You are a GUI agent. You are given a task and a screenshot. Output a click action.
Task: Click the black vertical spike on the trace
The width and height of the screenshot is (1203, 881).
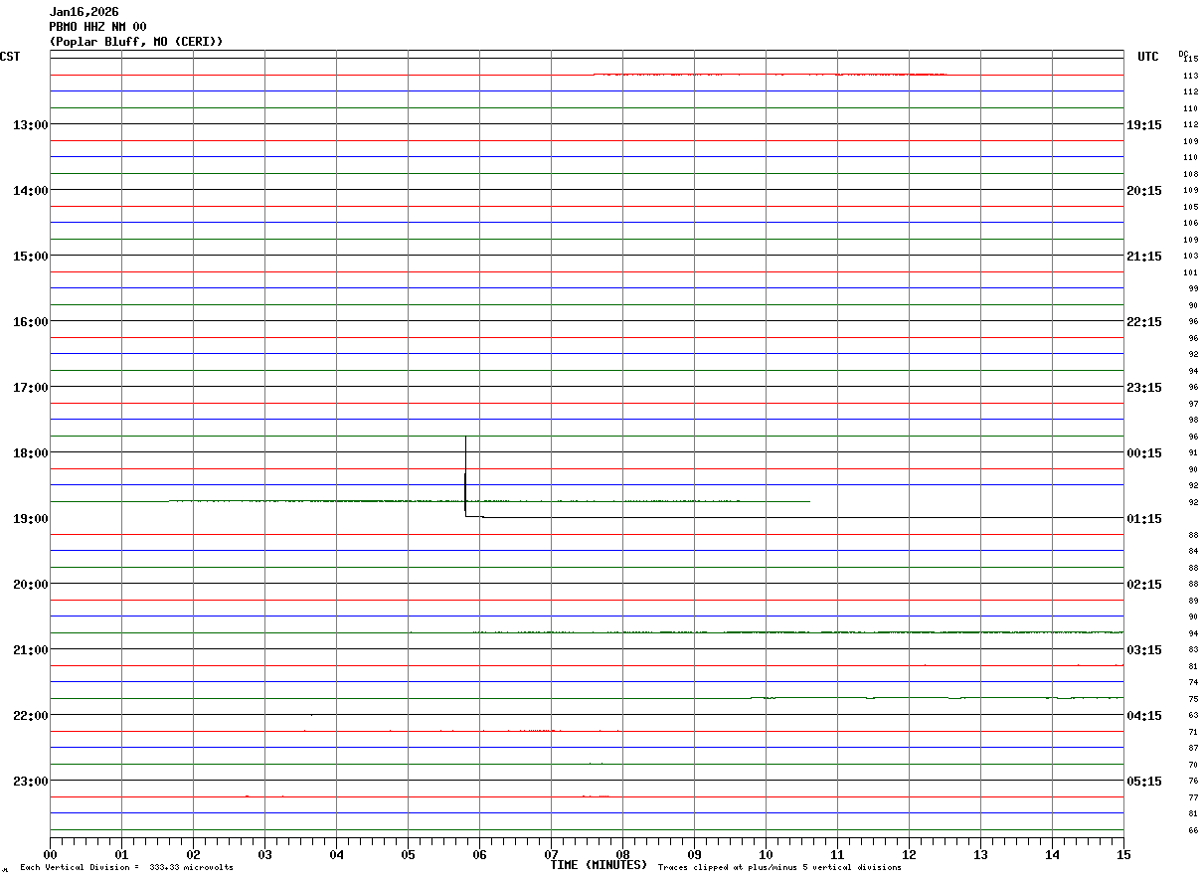465,475
